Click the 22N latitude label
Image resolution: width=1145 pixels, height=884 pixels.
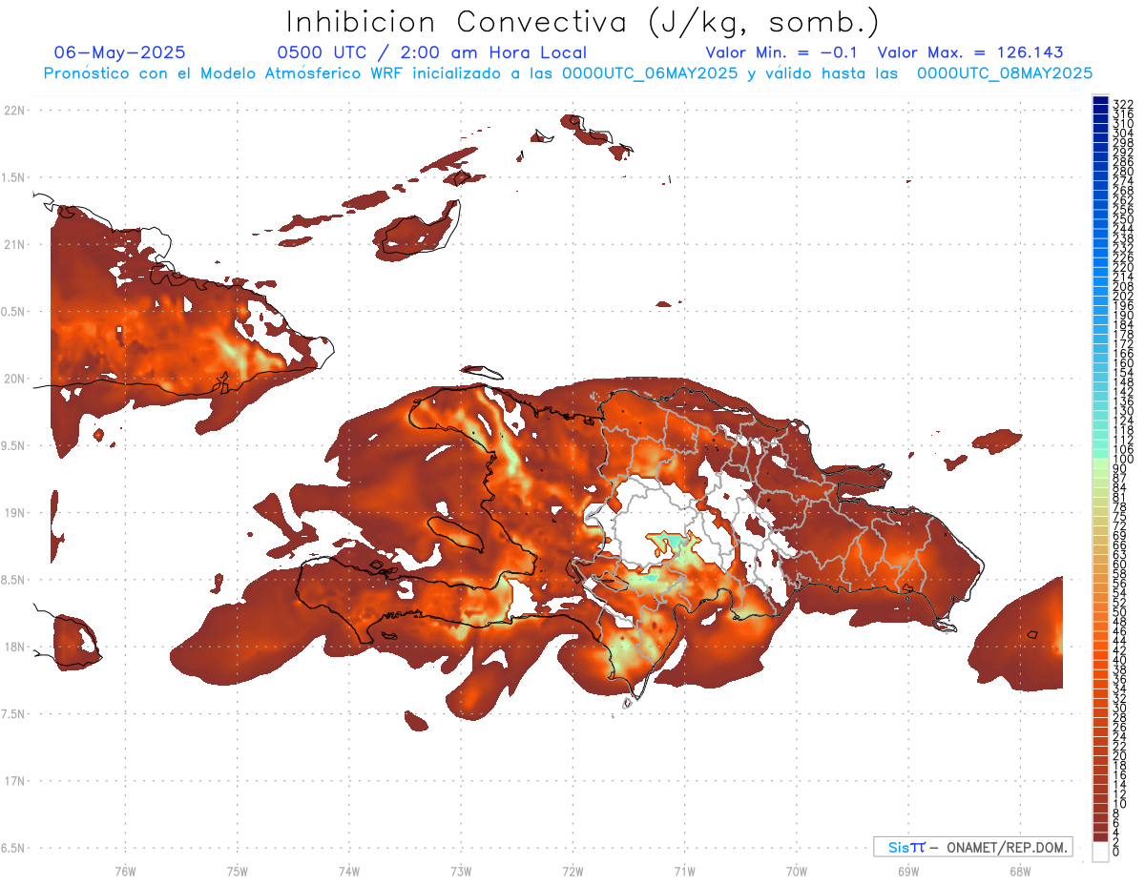pyautogui.click(x=14, y=111)
